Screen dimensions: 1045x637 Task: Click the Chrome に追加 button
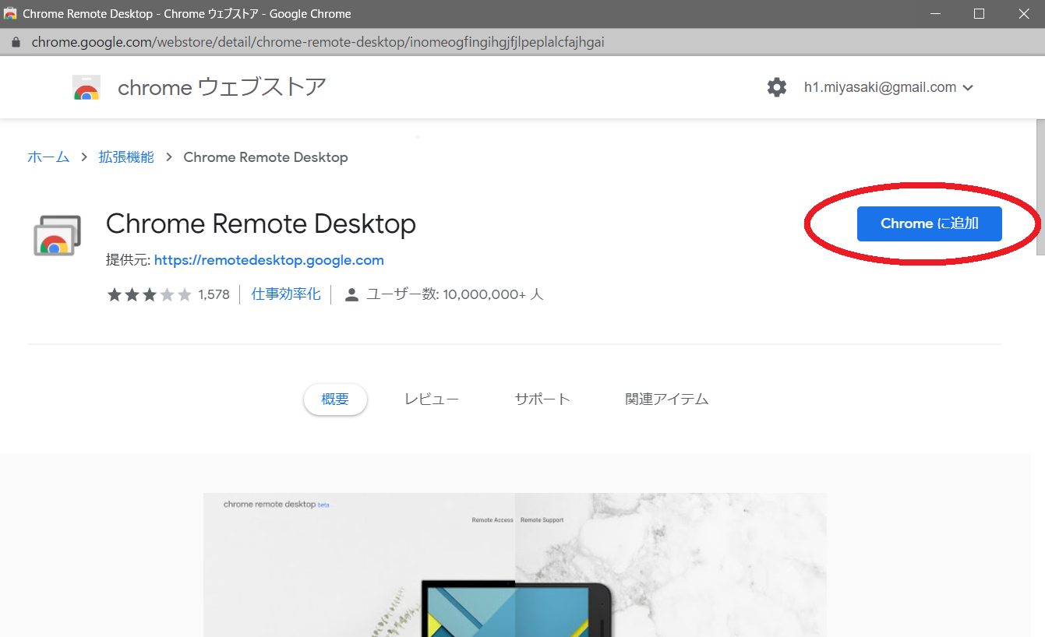point(929,223)
